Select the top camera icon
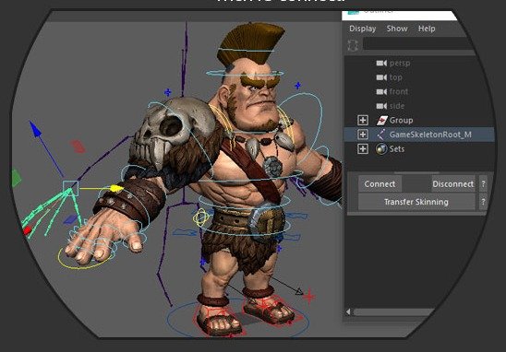This screenshot has height=352, width=506. (381, 77)
